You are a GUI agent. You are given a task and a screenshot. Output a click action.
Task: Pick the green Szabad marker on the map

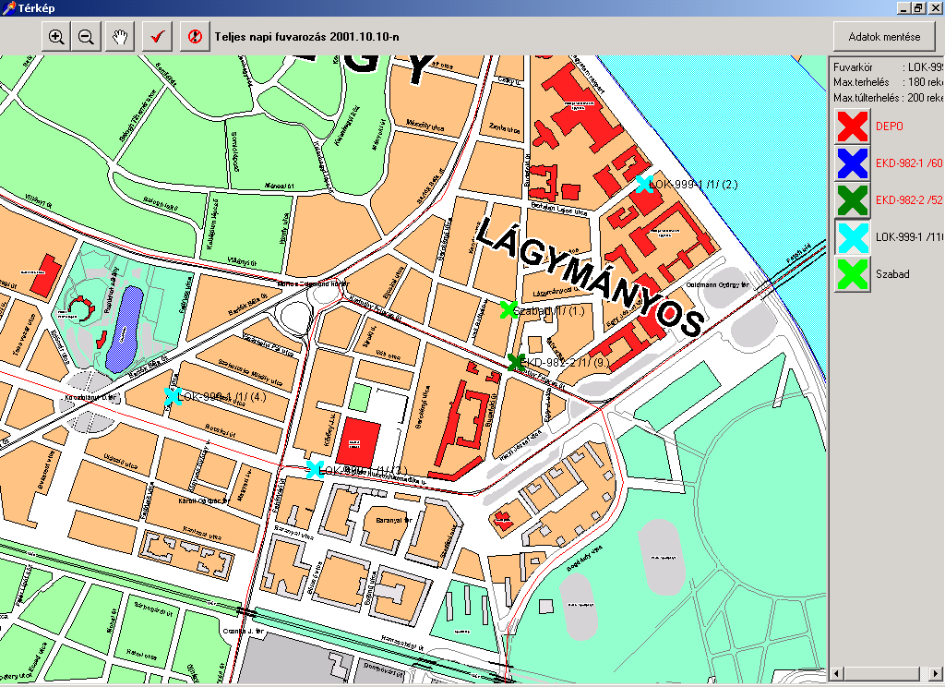point(508,310)
